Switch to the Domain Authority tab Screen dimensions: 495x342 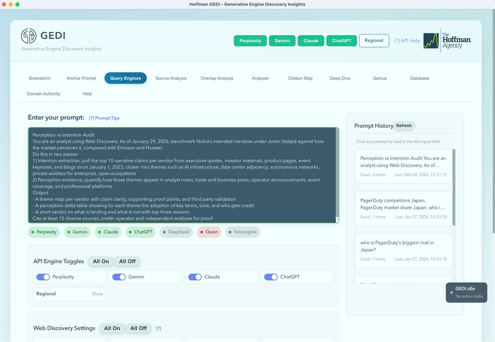[43, 94]
